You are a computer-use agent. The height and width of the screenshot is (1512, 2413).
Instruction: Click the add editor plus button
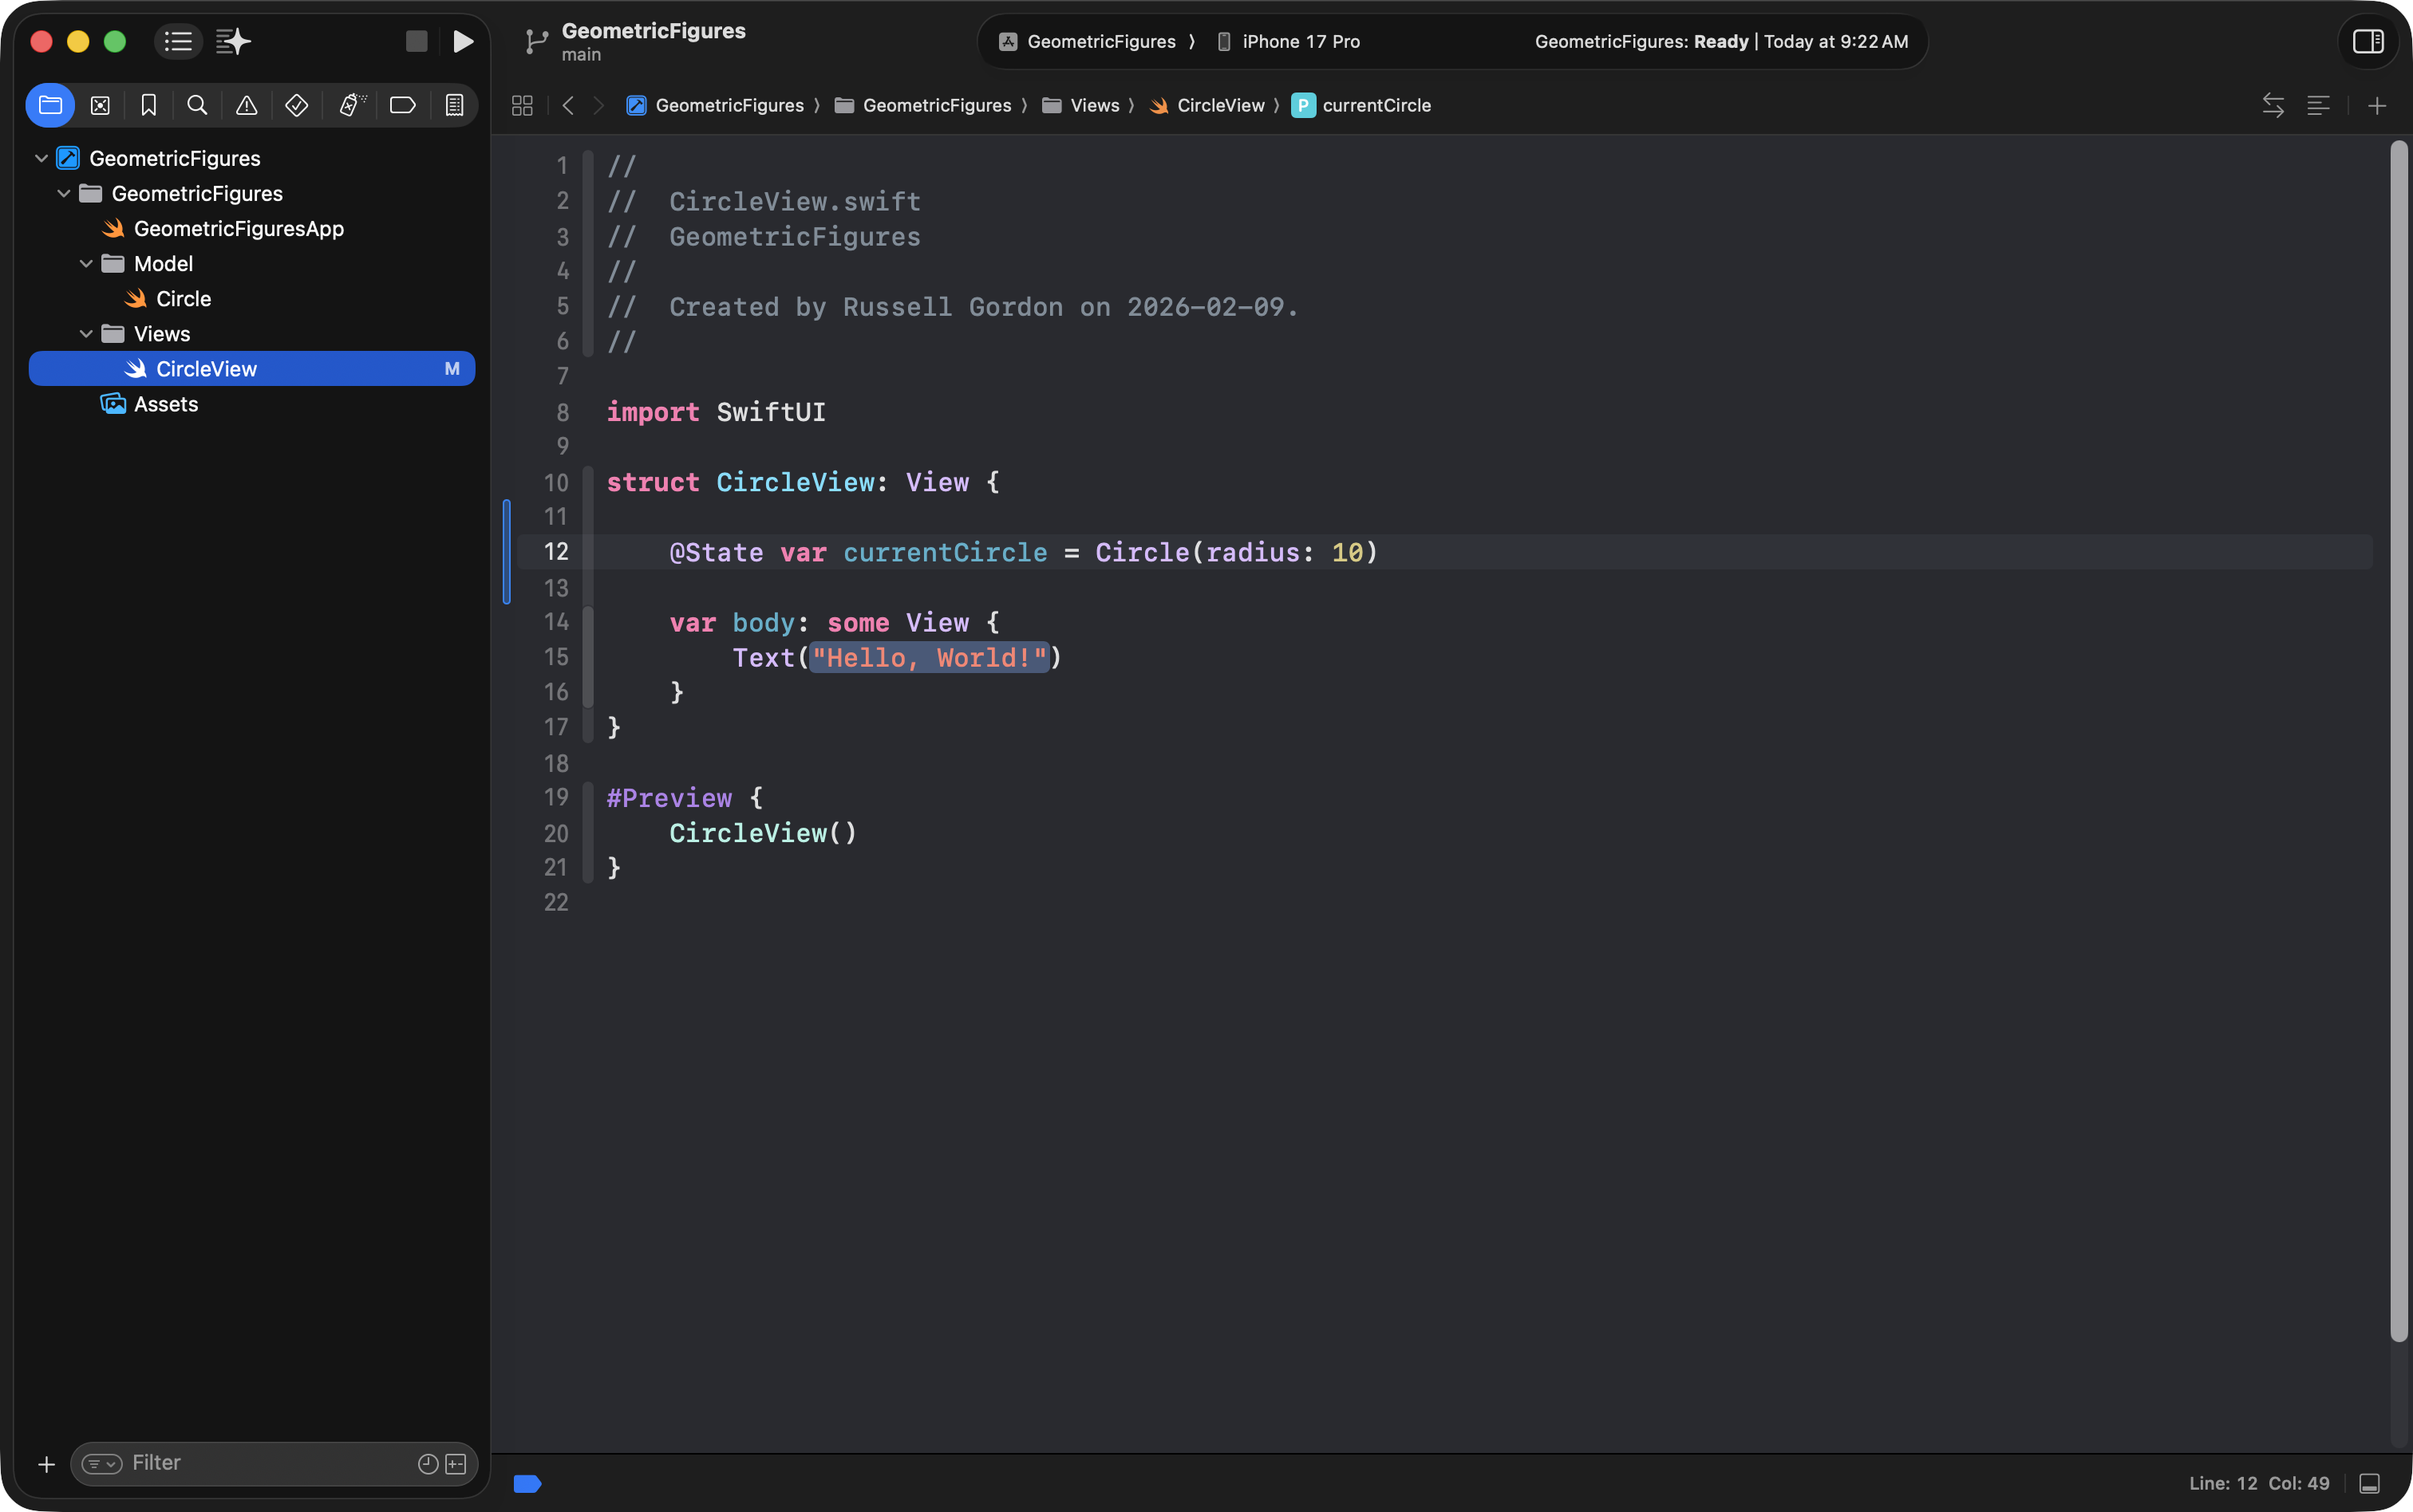point(2377,105)
